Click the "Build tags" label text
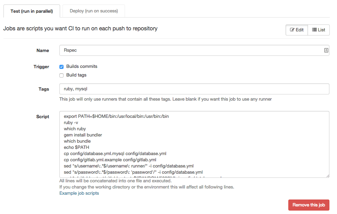Screen dimensions: 337x214 click(76, 75)
